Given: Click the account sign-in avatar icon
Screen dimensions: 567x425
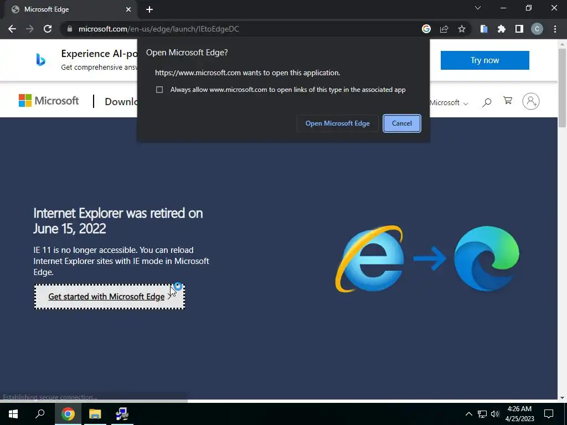Looking at the screenshot, I should pyautogui.click(x=531, y=101).
